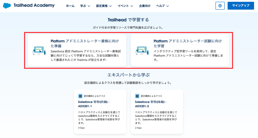Screen dimensions: 258x138
Task: Expand the イベント dropdown chevron
Action: coord(132,6)
